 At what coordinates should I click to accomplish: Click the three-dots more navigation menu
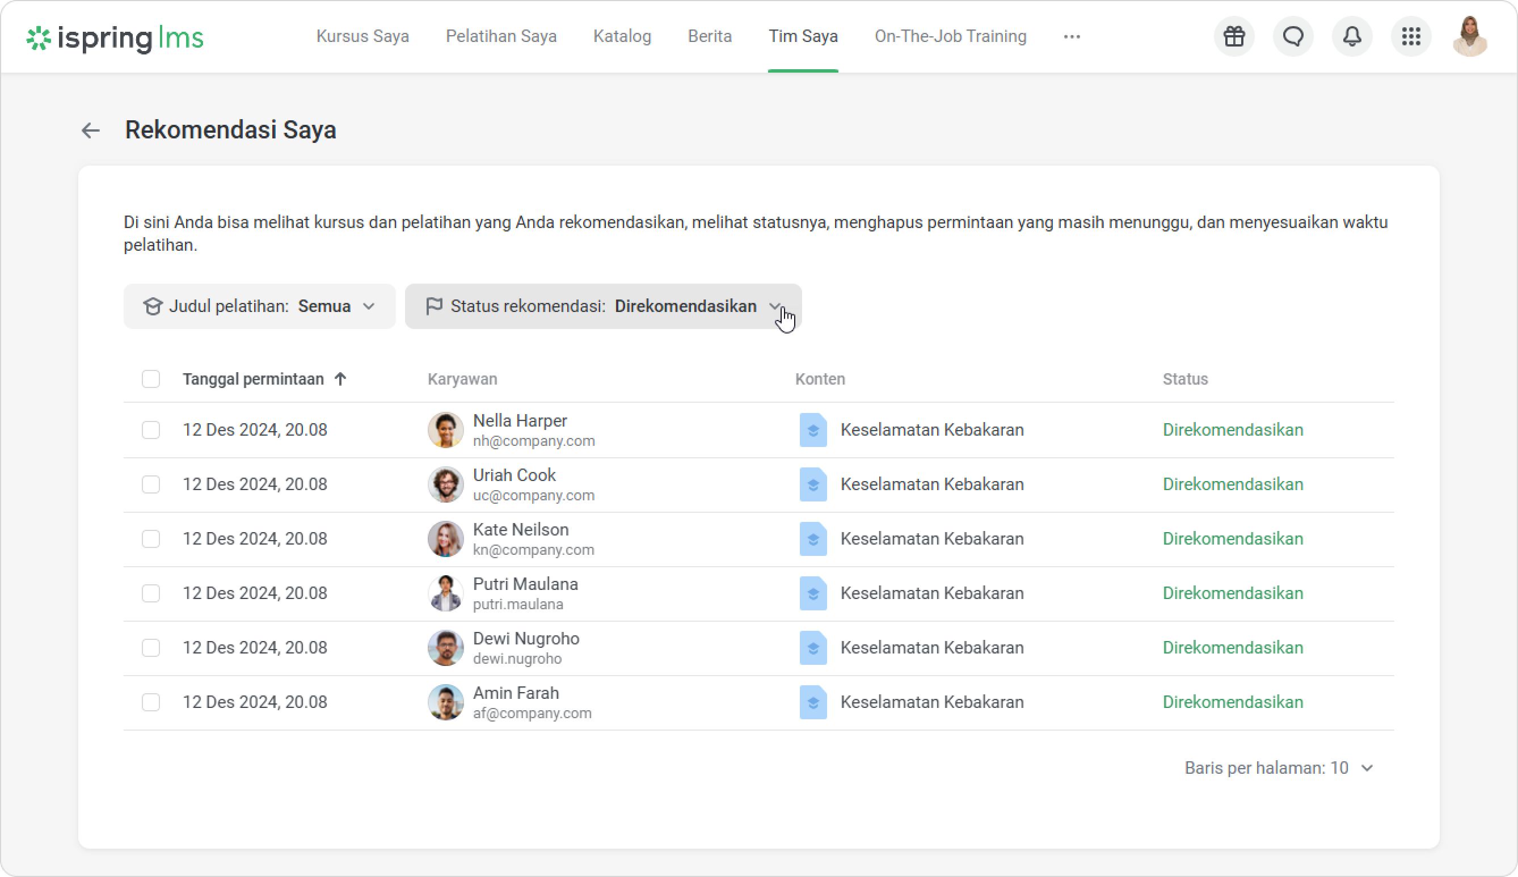click(1071, 37)
